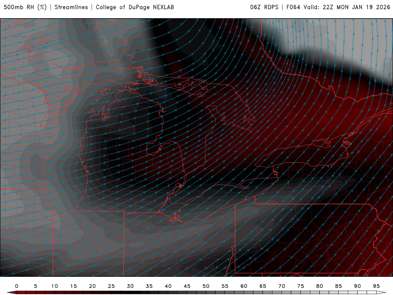Click the "22Z MON JAN 19 2026" valid time

pyautogui.click(x=357, y=7)
